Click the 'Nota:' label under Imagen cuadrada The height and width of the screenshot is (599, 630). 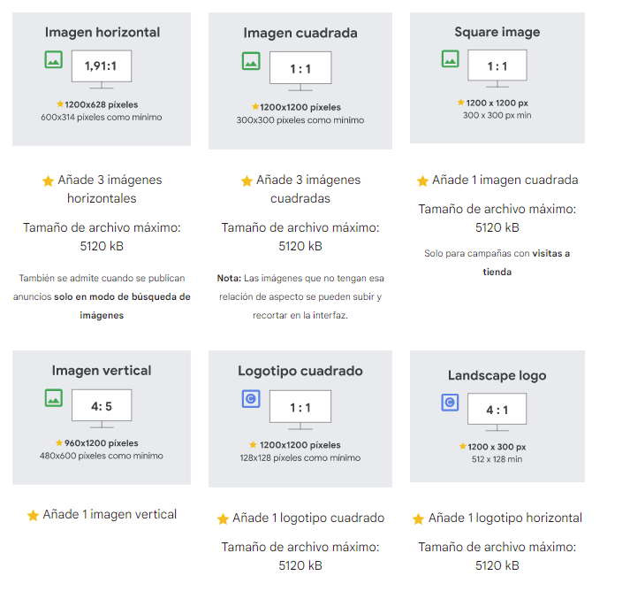click(229, 278)
